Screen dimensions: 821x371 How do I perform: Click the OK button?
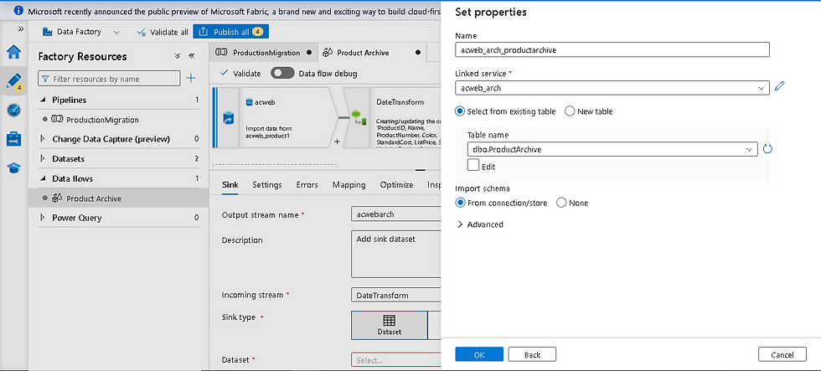(479, 354)
